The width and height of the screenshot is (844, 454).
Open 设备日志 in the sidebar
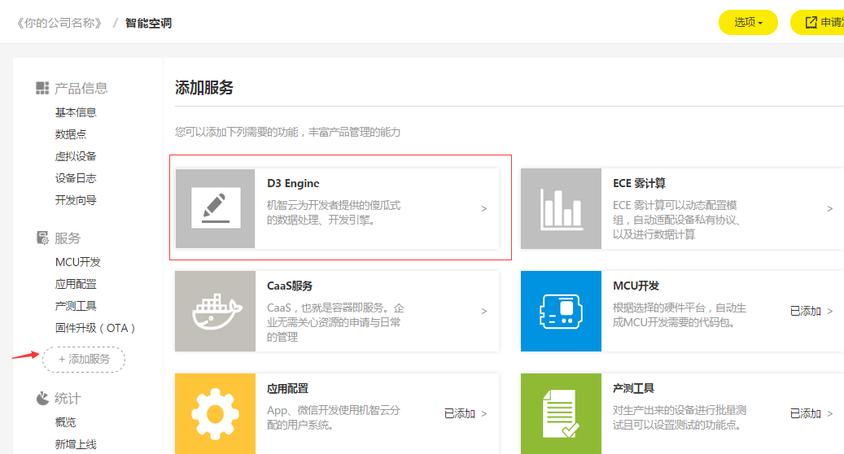point(76,178)
